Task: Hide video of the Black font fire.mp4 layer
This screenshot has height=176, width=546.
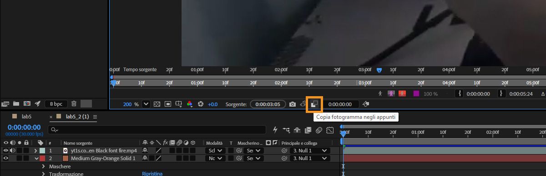Action: tap(6, 151)
